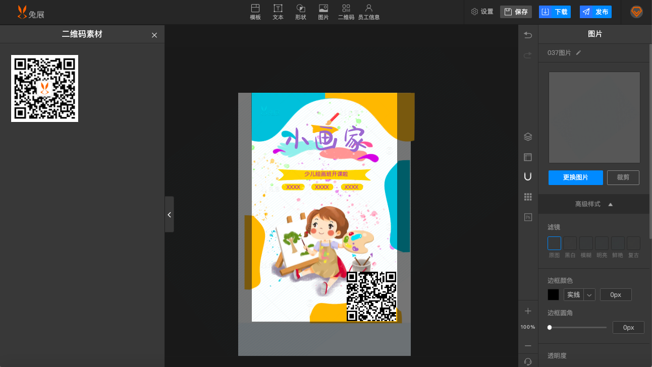The height and width of the screenshot is (367, 652).
Task: Click the Ps import icon
Action: coord(528,217)
